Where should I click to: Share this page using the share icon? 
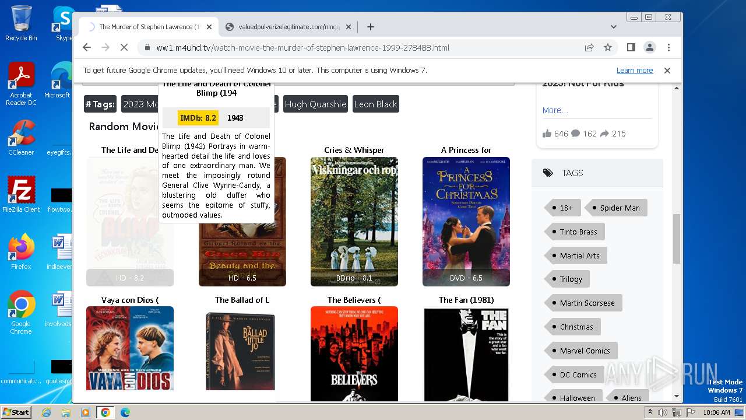coord(589,48)
